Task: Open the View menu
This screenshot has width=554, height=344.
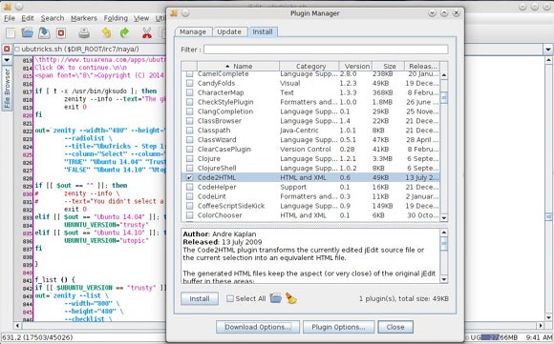Action: point(141,18)
